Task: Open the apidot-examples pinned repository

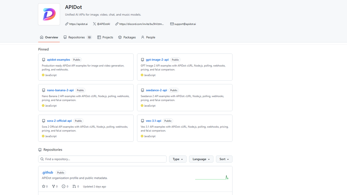Action: point(58,60)
